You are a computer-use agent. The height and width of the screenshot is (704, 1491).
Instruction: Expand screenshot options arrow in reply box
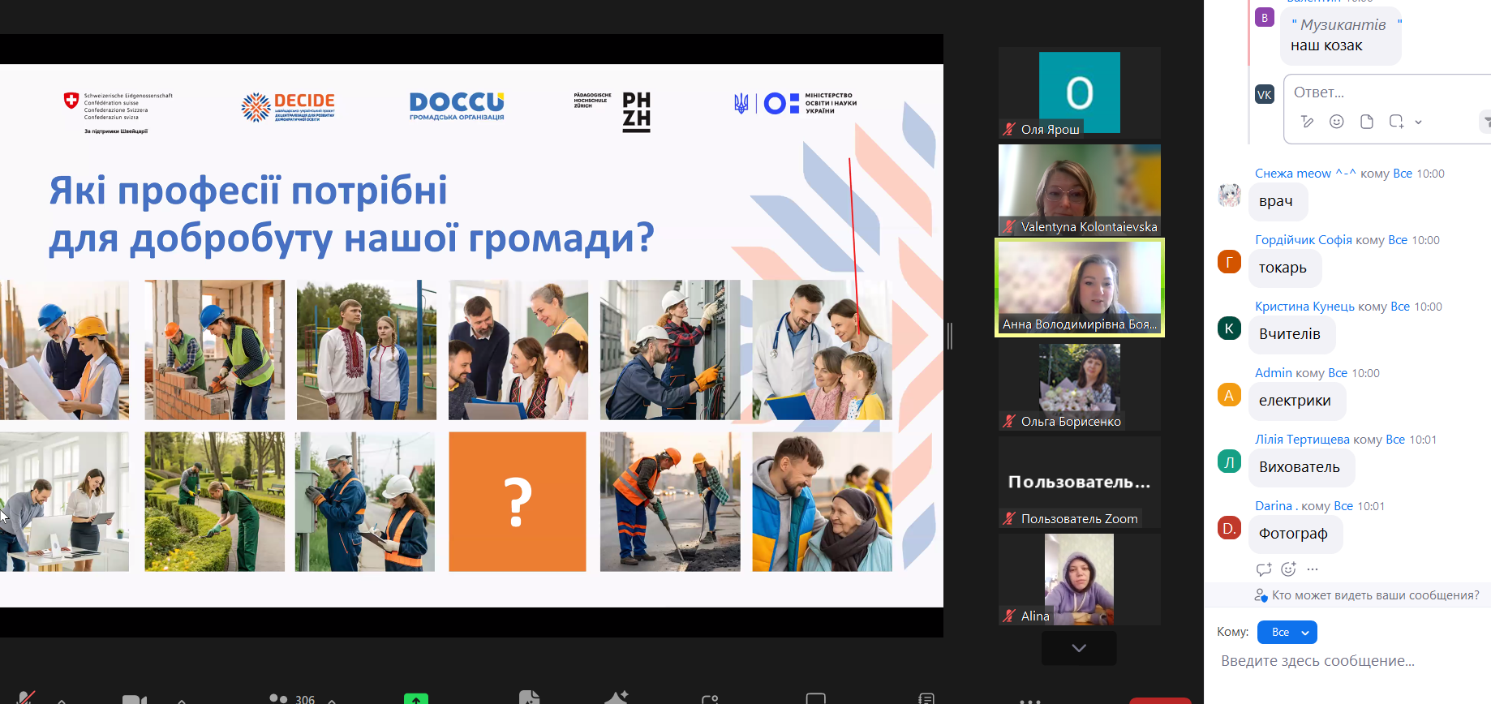(x=1418, y=122)
